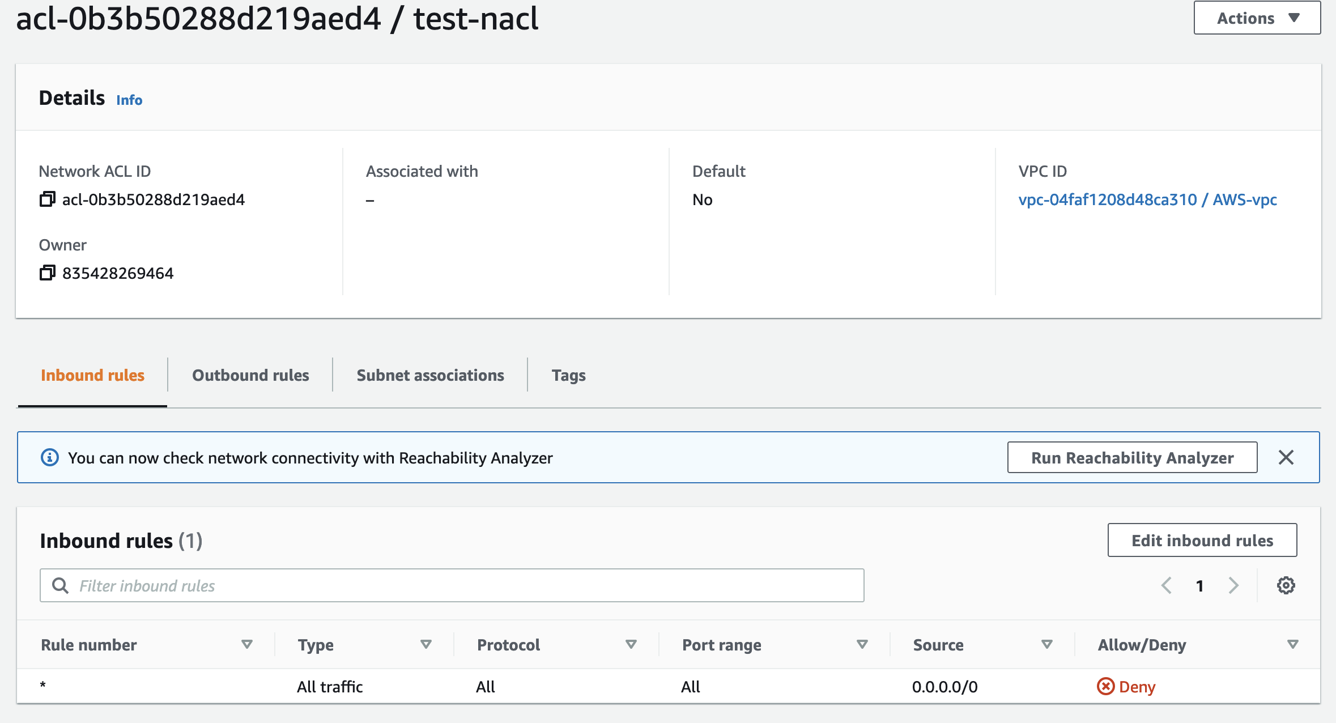Viewport: 1336px width, 723px height.
Task: Click Edit inbound rules button
Action: [1202, 541]
